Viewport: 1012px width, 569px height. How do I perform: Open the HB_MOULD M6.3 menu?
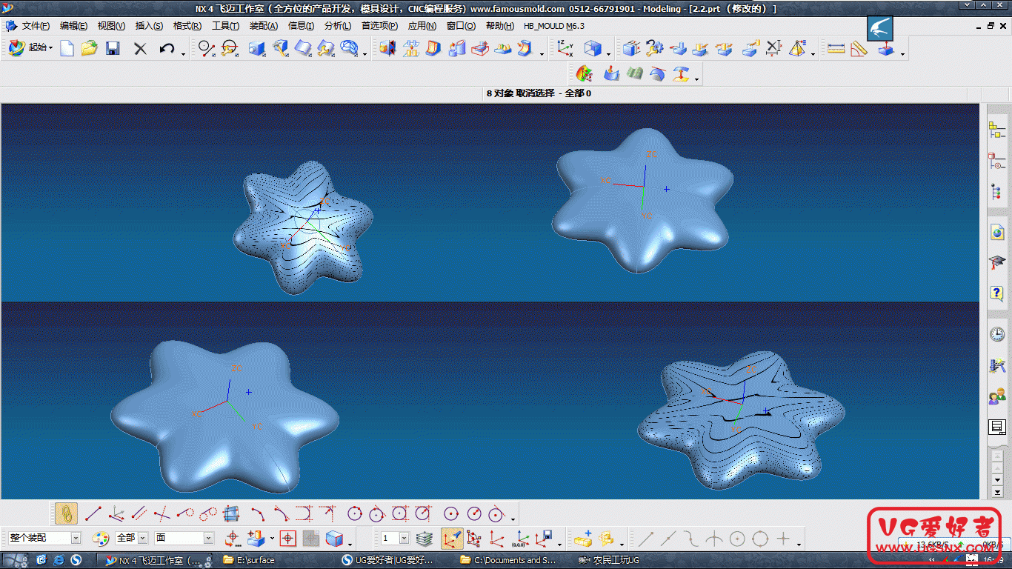click(x=554, y=26)
